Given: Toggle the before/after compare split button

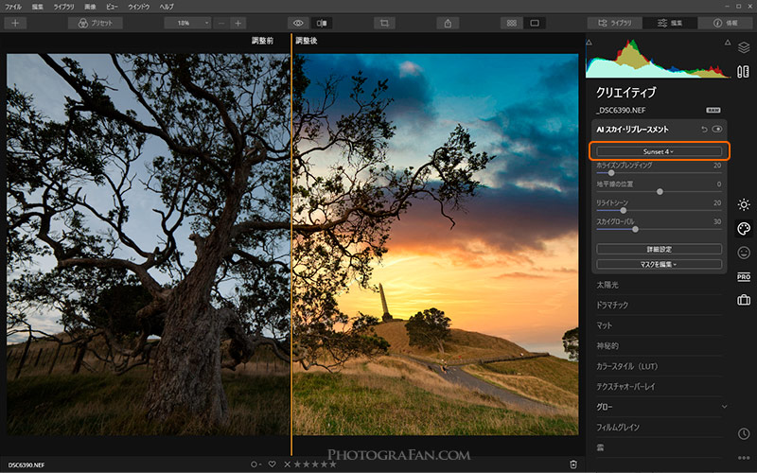Looking at the screenshot, I should tap(322, 23).
